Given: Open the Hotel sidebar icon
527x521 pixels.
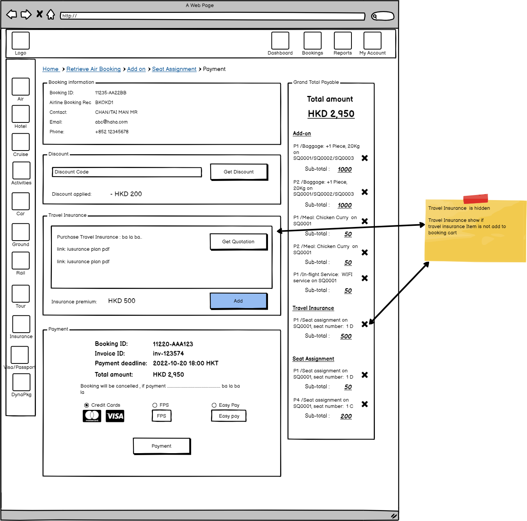Looking at the screenshot, I should 21,114.
